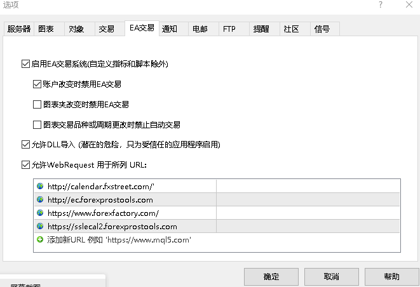The image size is (420, 287).
Task: Select the 提醒 tab
Action: click(264, 29)
